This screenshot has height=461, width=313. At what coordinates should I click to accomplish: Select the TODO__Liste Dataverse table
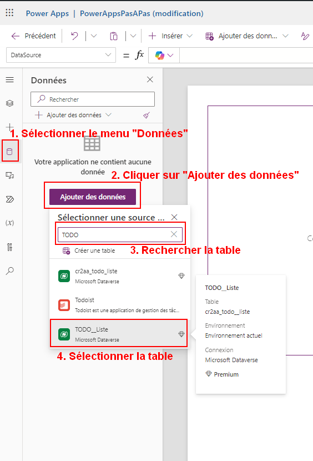(x=120, y=334)
